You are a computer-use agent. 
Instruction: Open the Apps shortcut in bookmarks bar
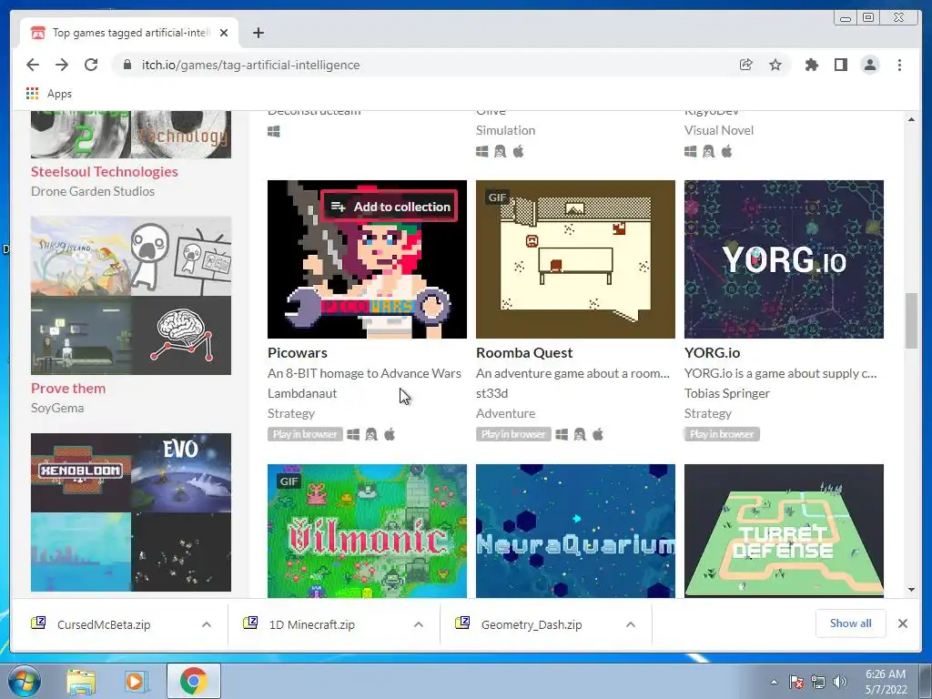point(49,94)
